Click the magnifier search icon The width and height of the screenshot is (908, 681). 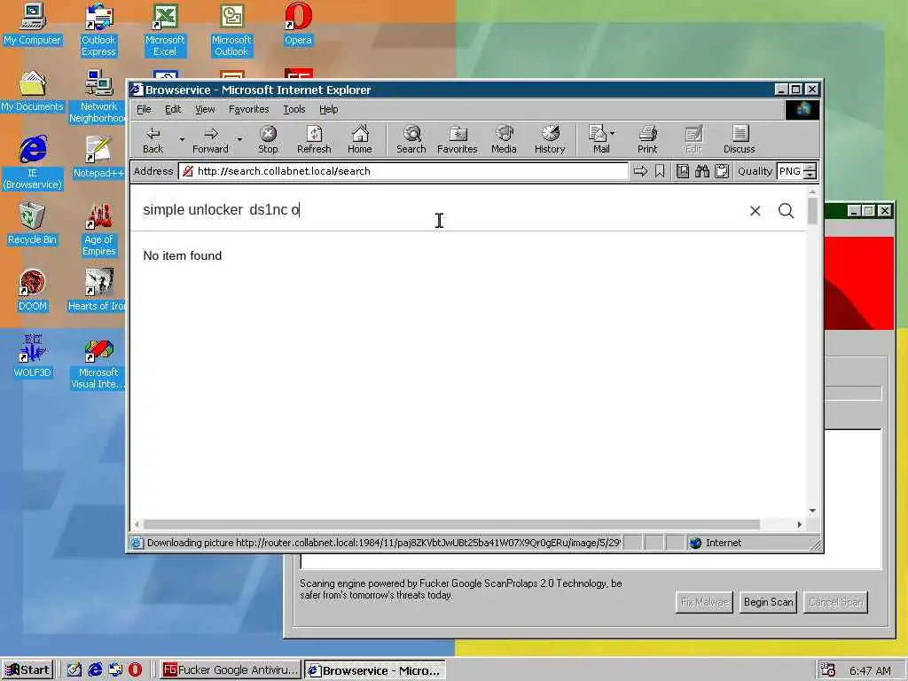point(786,211)
